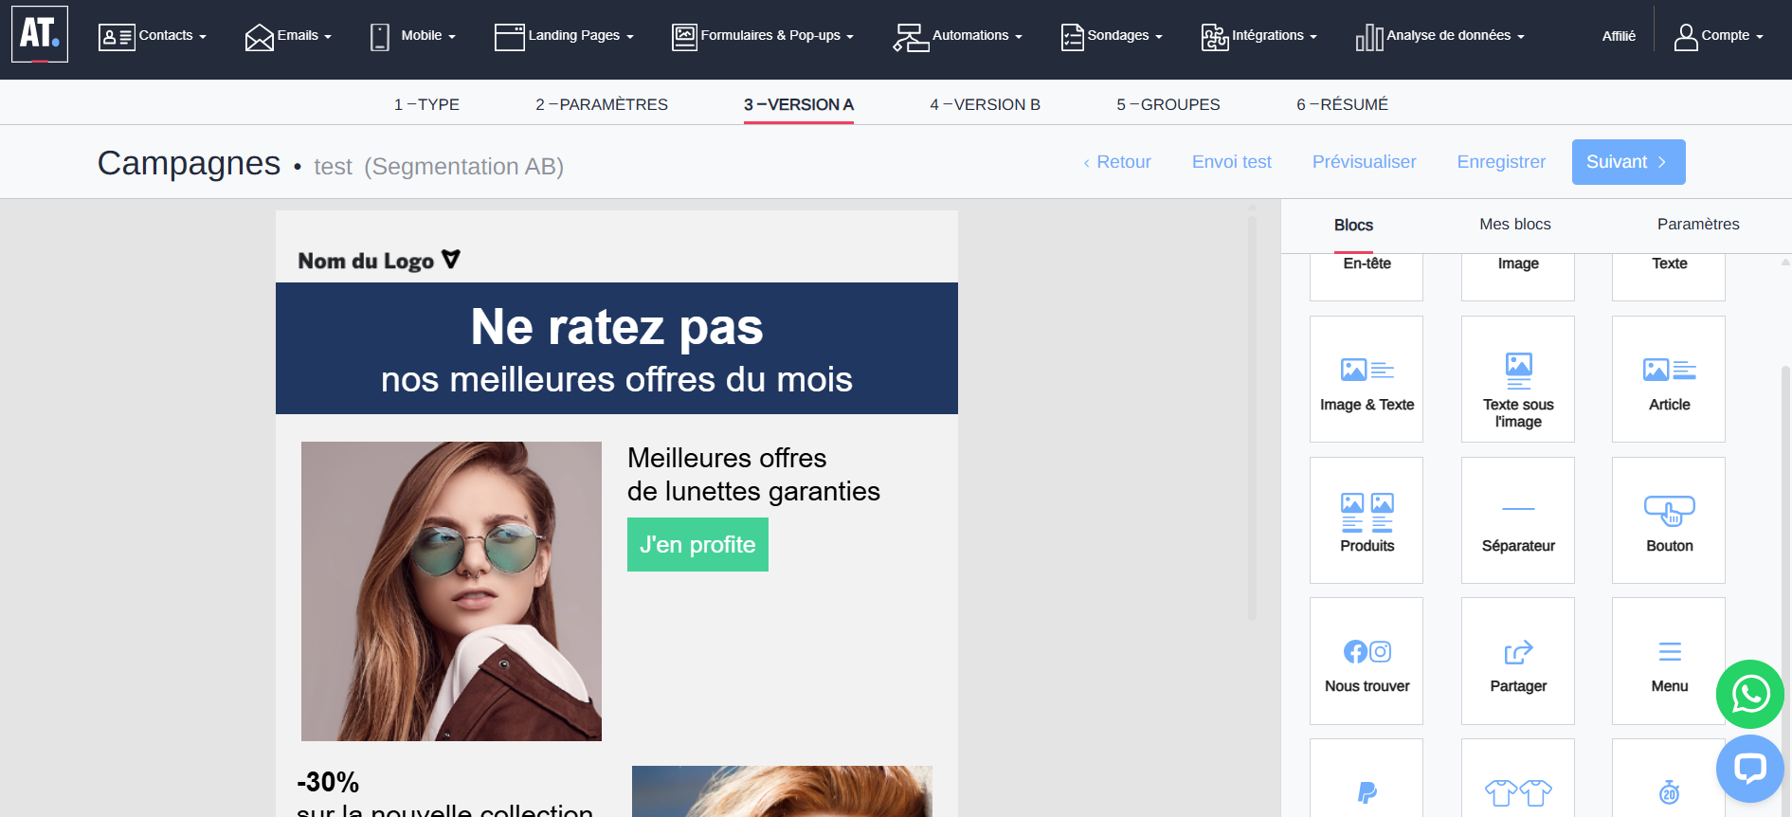Click the Envoi test link
The width and height of the screenshot is (1792, 817).
[1232, 162]
